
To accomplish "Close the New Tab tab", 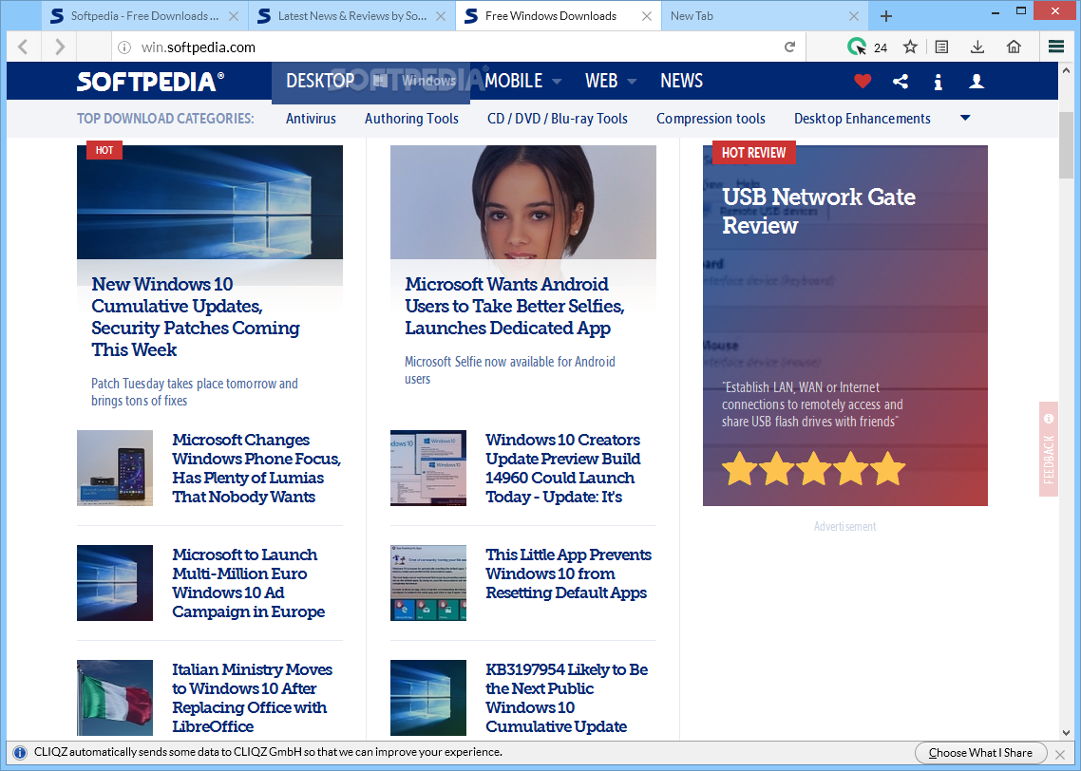I will 853,16.
